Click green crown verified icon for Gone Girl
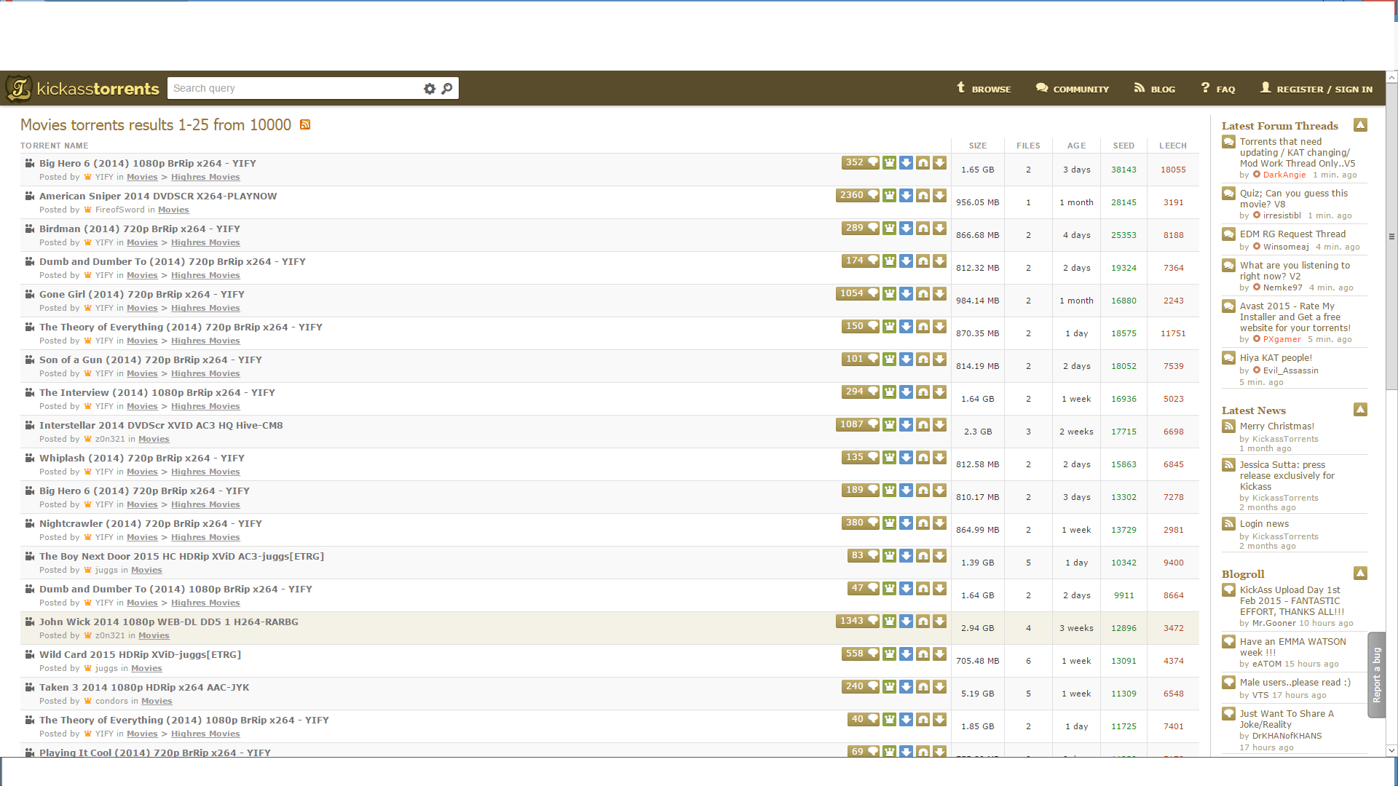This screenshot has width=1398, height=786. coord(889,294)
